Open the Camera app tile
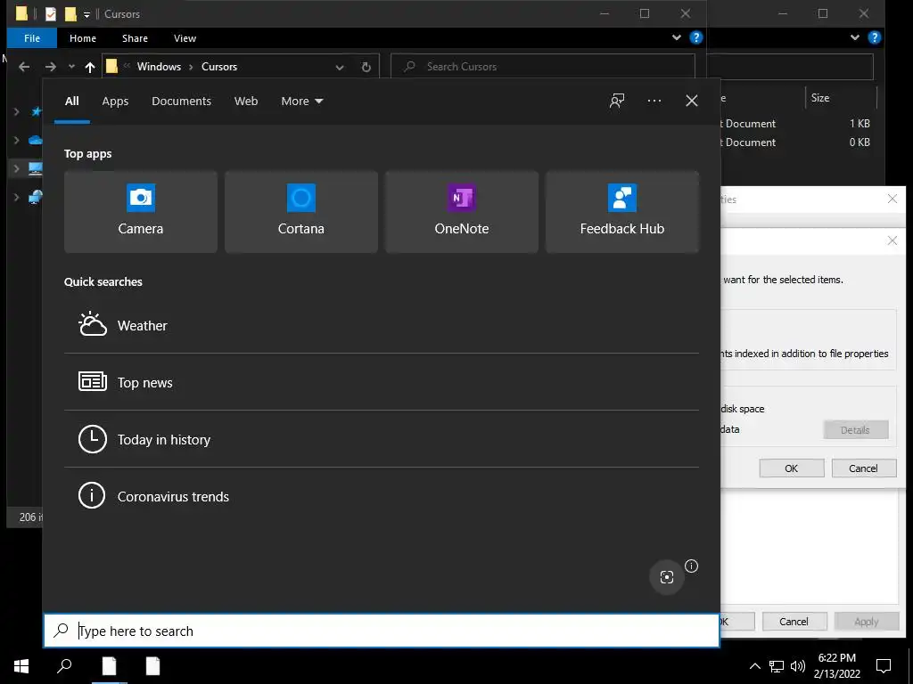Viewport: 913px width, 684px height. [140, 212]
